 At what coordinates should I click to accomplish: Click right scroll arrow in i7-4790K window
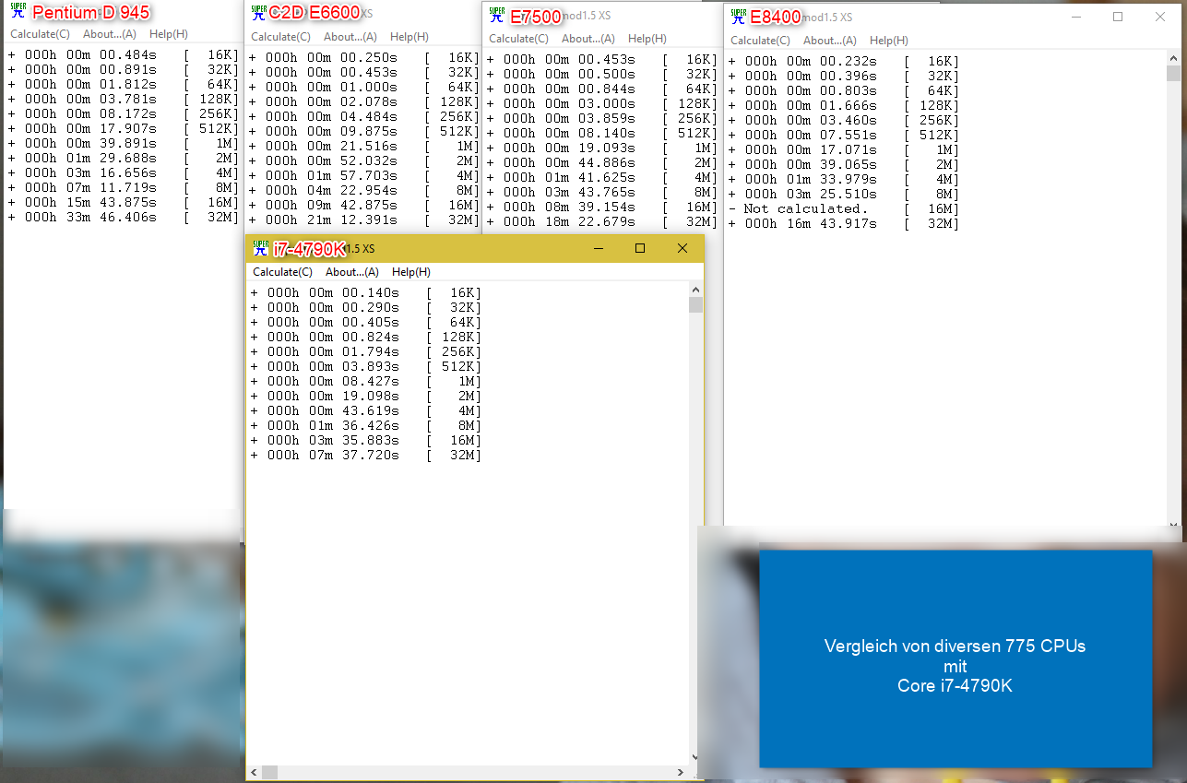[x=682, y=773]
